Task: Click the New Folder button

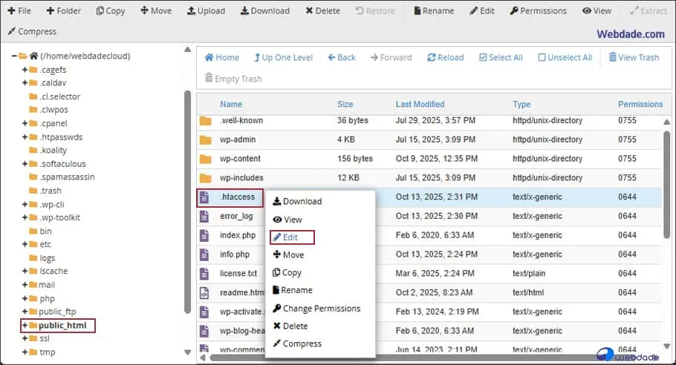Action: [63, 11]
